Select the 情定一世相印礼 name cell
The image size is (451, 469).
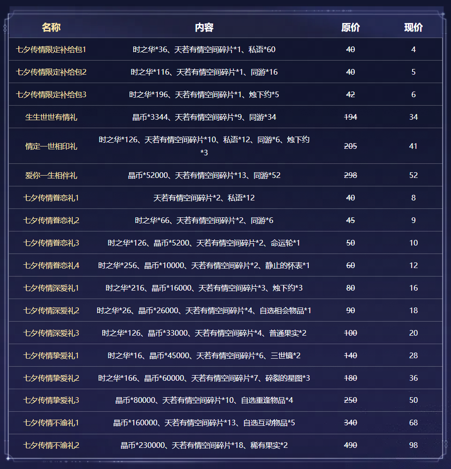pyautogui.click(x=51, y=146)
